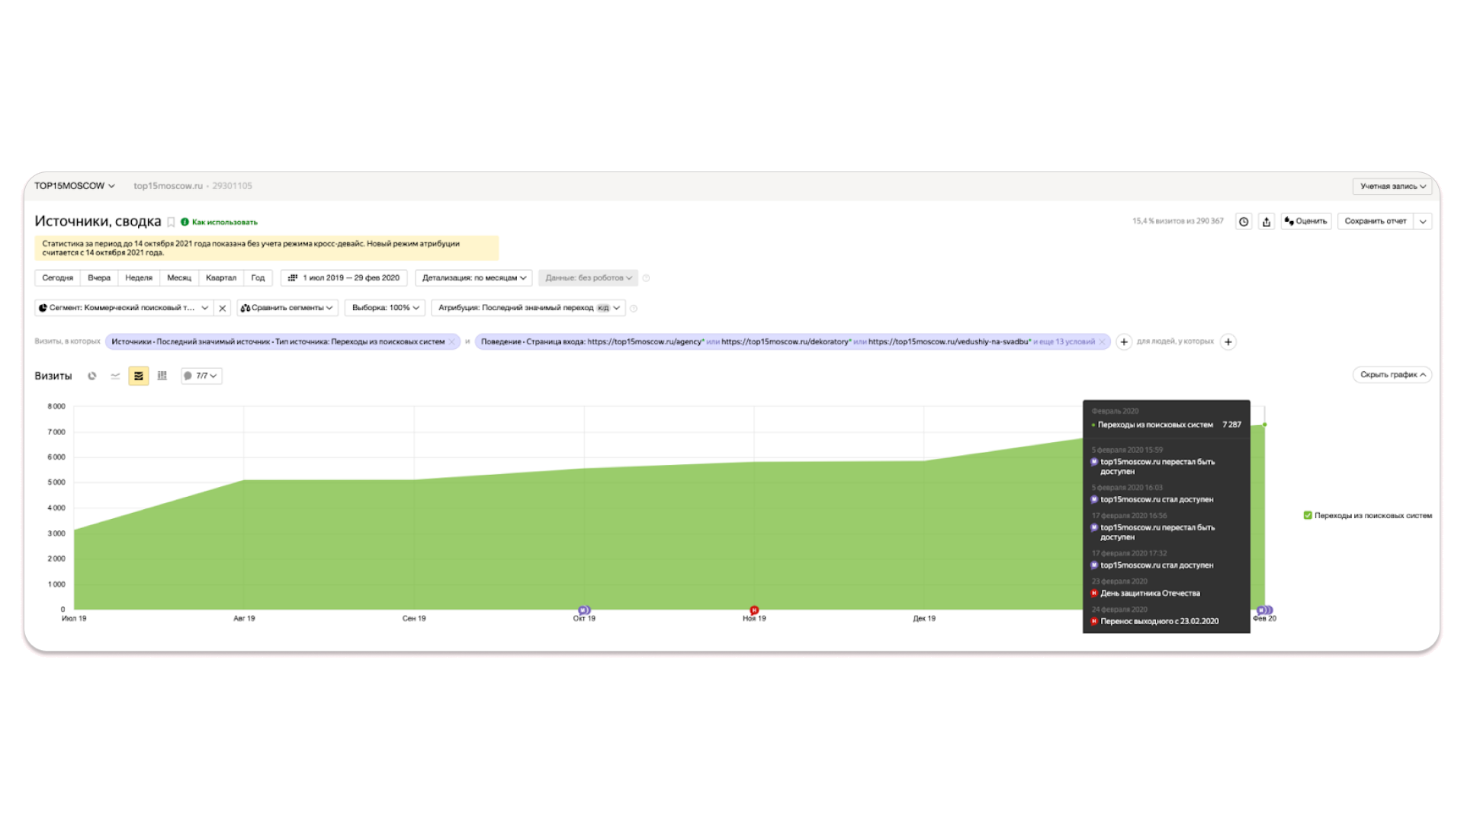Select 'Неделя' time period tab
The height and width of the screenshot is (823, 1464).
(x=139, y=277)
